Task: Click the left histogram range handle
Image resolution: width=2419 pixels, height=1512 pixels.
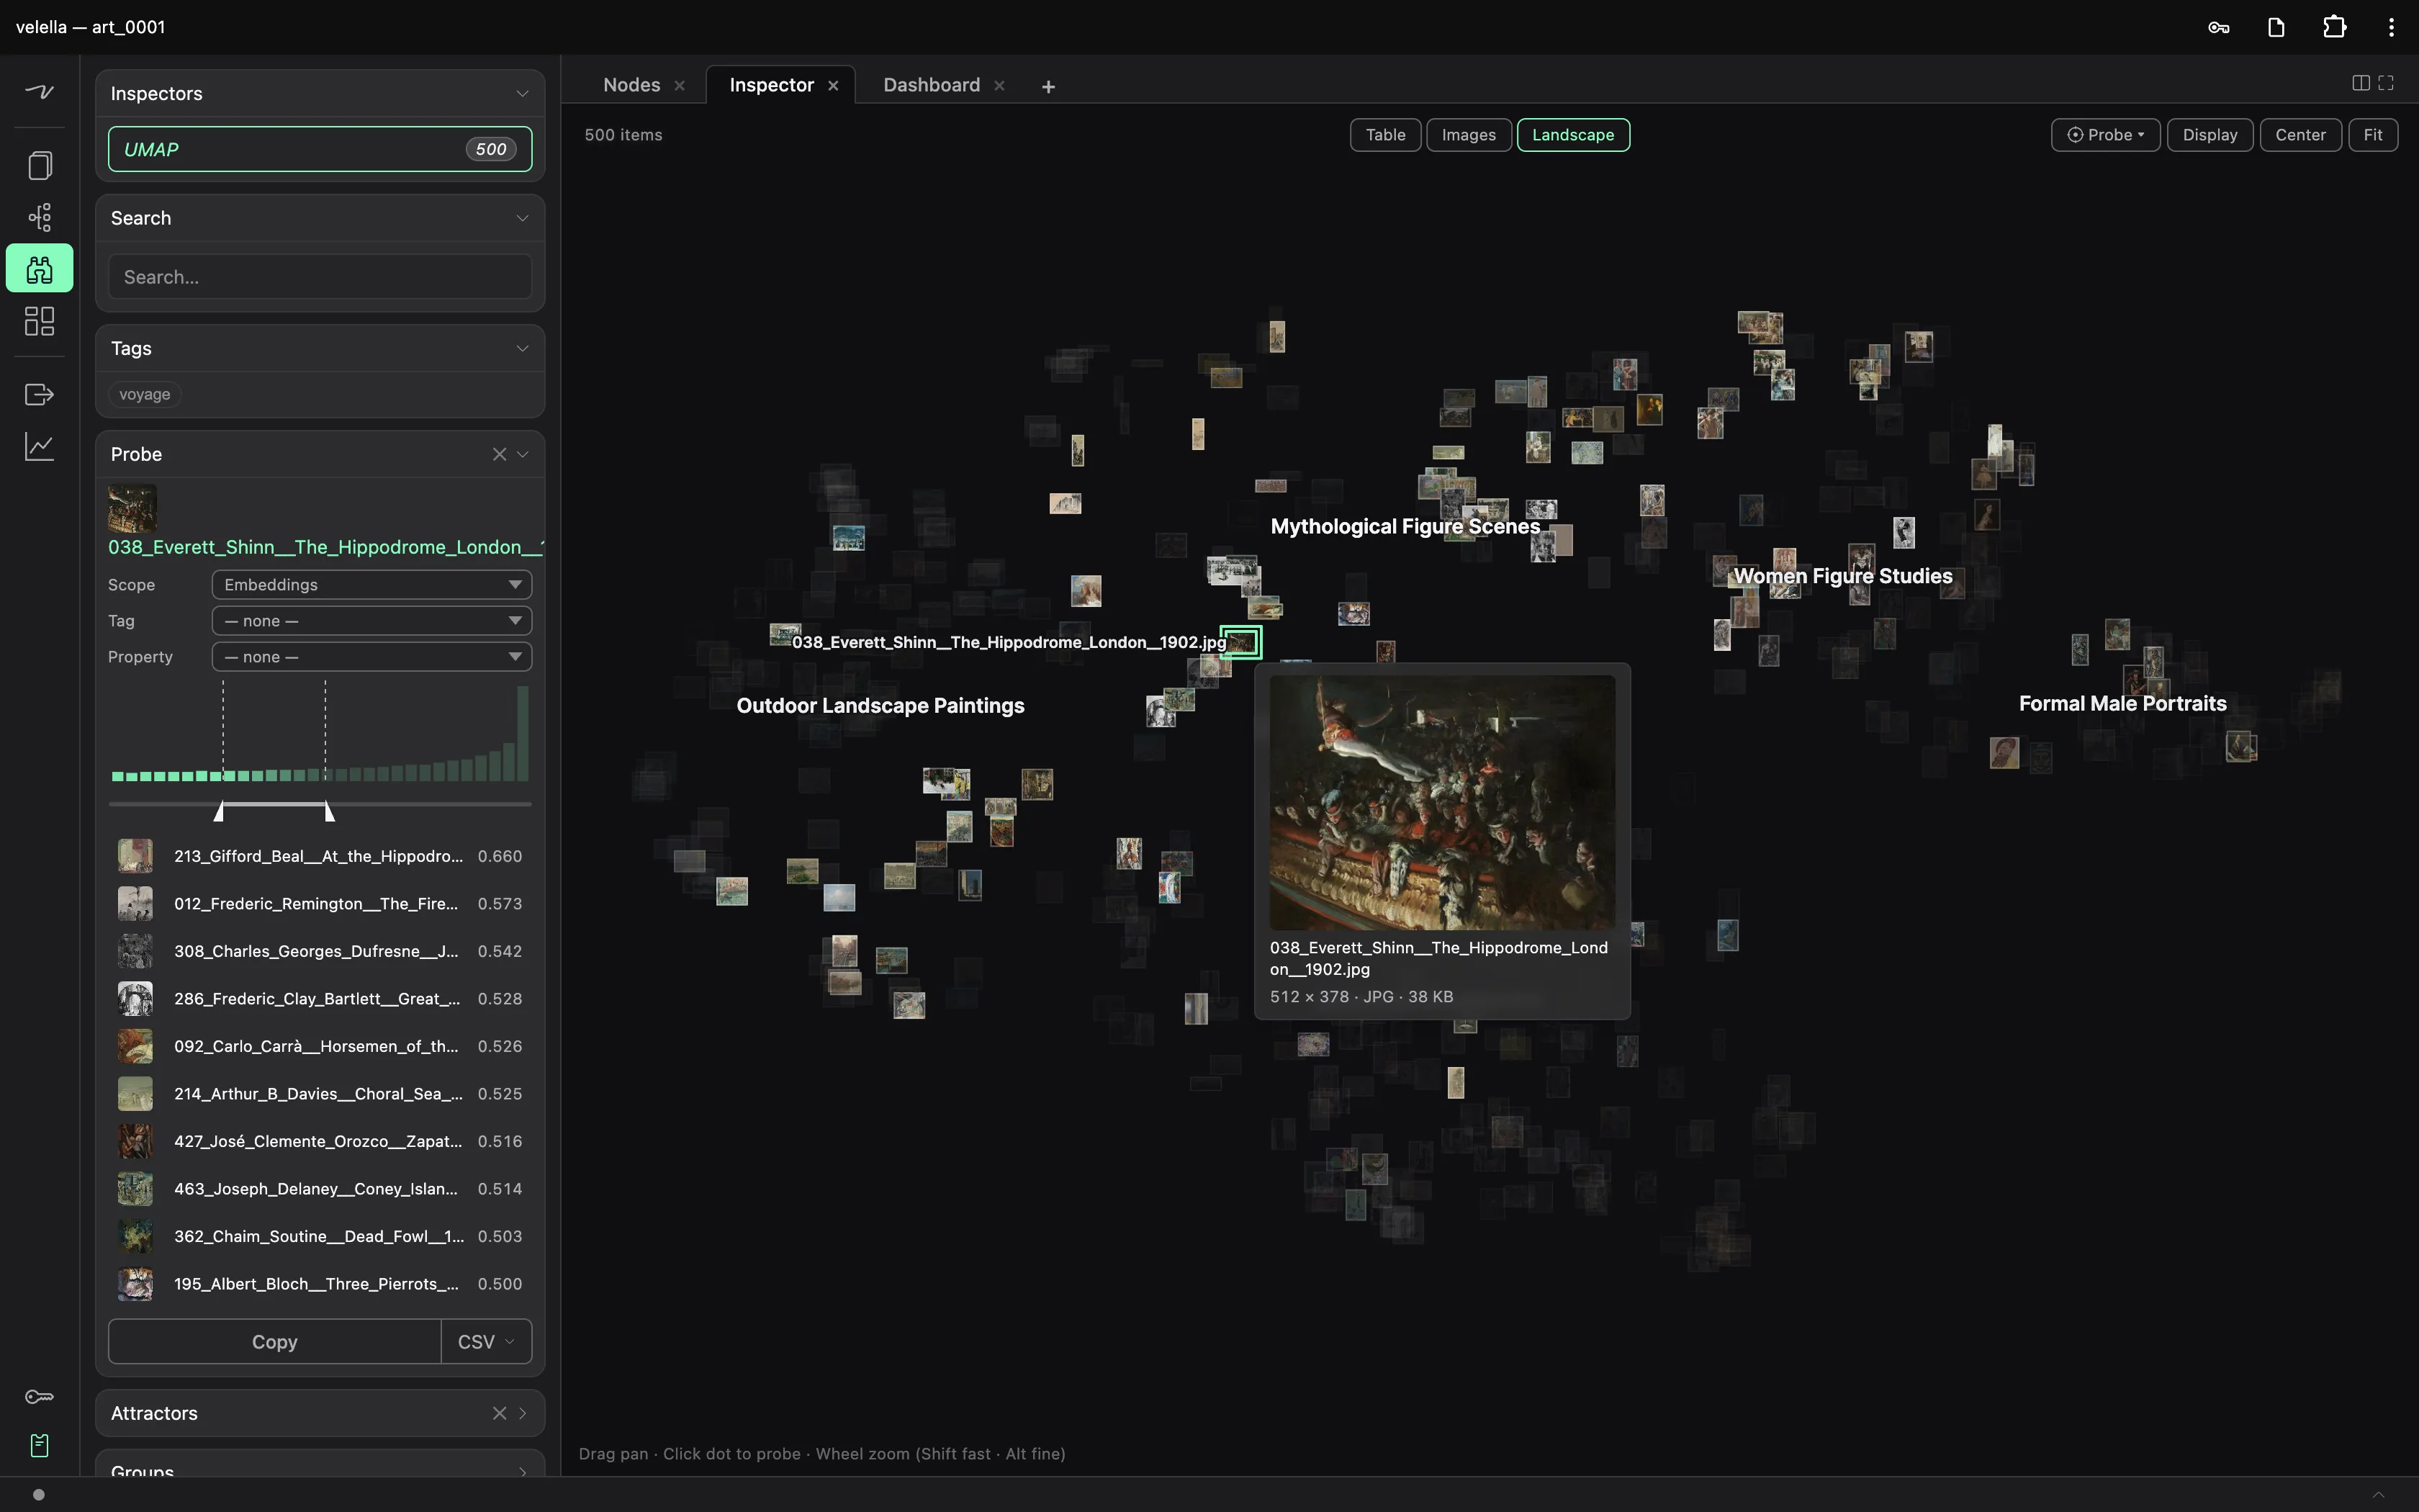Action: (220, 811)
